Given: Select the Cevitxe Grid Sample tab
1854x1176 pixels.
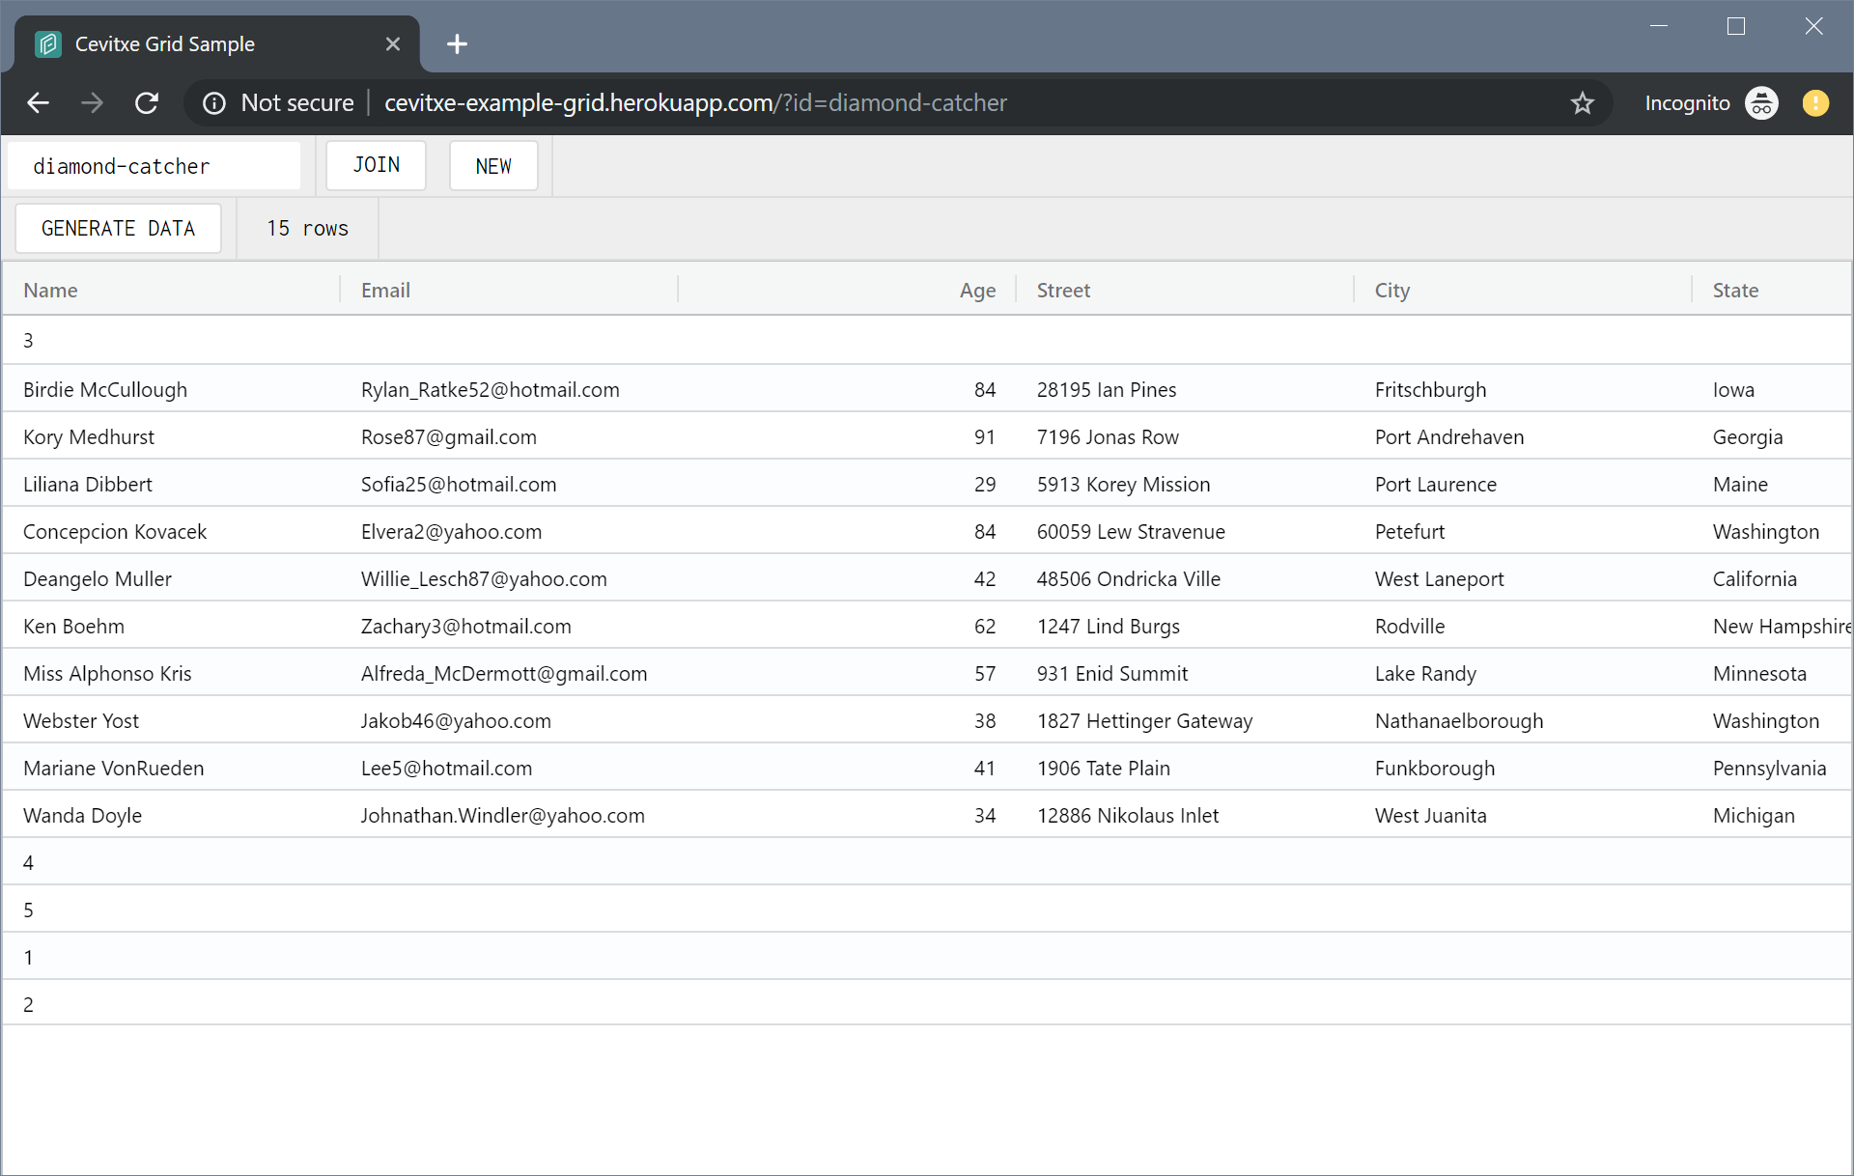Looking at the screenshot, I should (x=193, y=43).
